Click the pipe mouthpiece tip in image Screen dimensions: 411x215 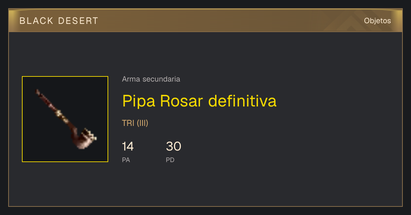38,91
